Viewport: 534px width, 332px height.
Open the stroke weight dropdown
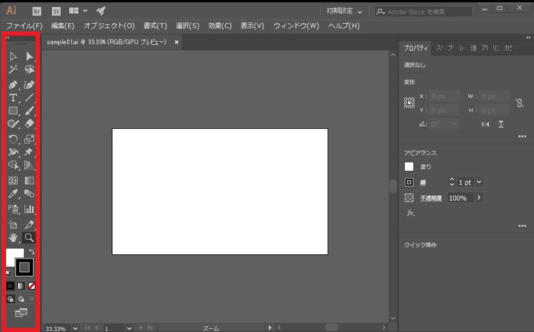[x=479, y=182]
